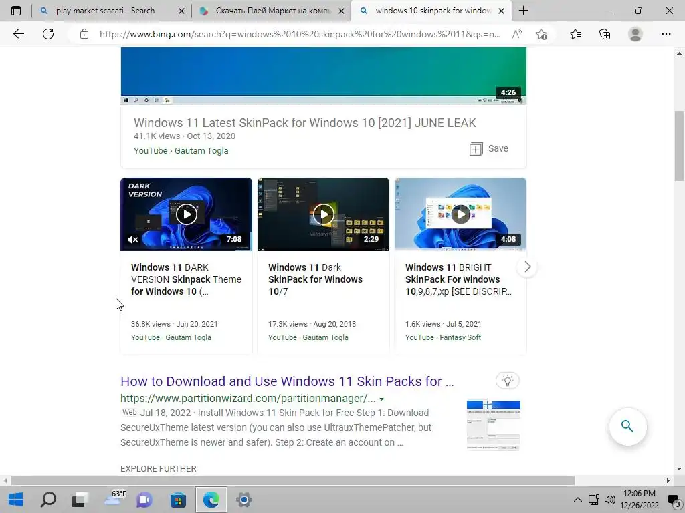
Task: Open the Windows Start menu
Action: [16, 500]
